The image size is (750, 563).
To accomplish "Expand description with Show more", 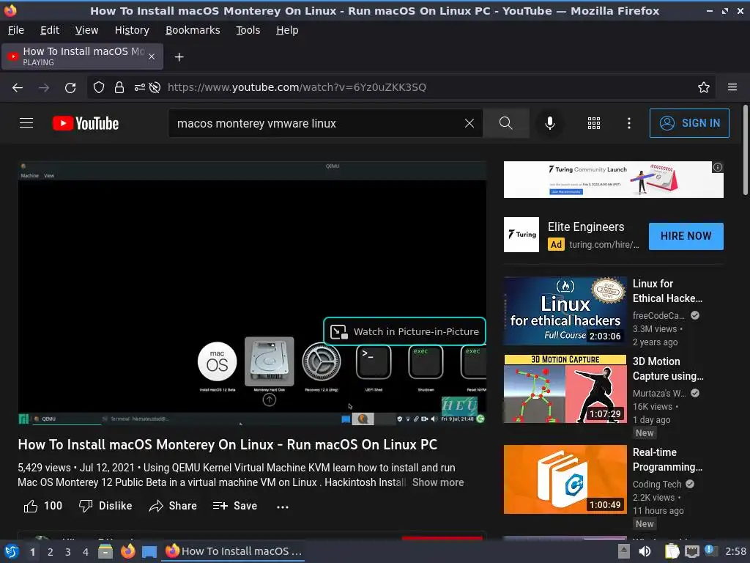I will [438, 482].
